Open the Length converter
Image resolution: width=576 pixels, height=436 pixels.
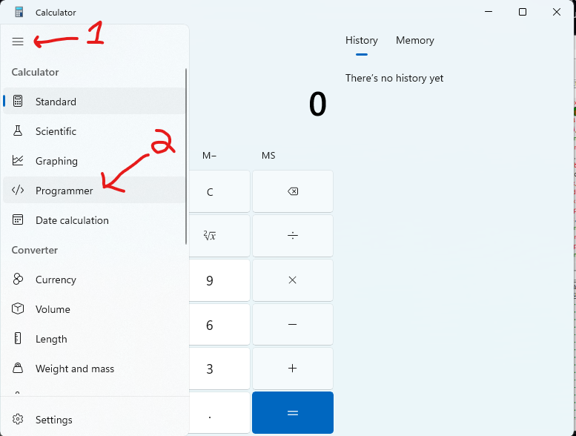[94, 338]
